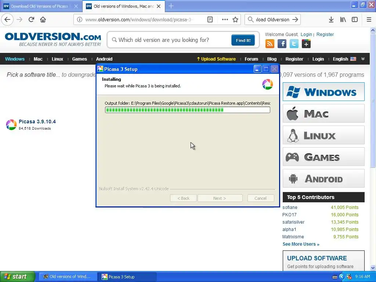Open the Windows start button
Image resolution: width=376 pixels, height=282 pixels.
tap(17, 277)
